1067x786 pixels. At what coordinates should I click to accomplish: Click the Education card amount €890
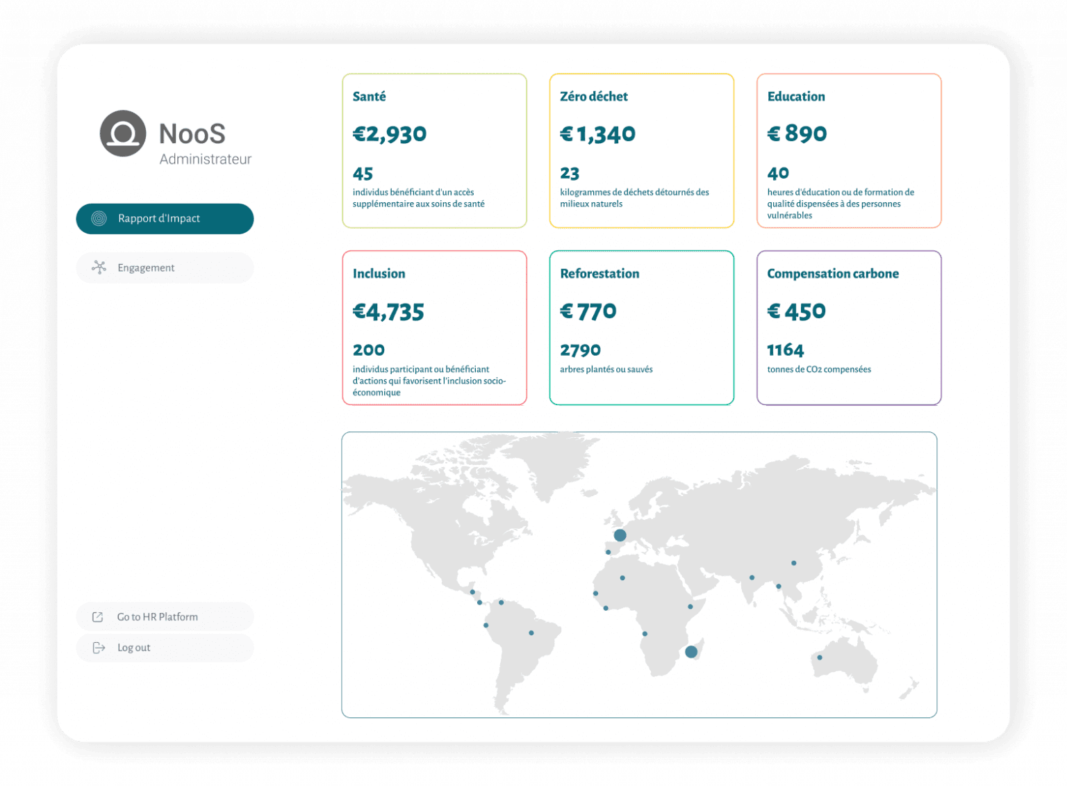point(796,133)
